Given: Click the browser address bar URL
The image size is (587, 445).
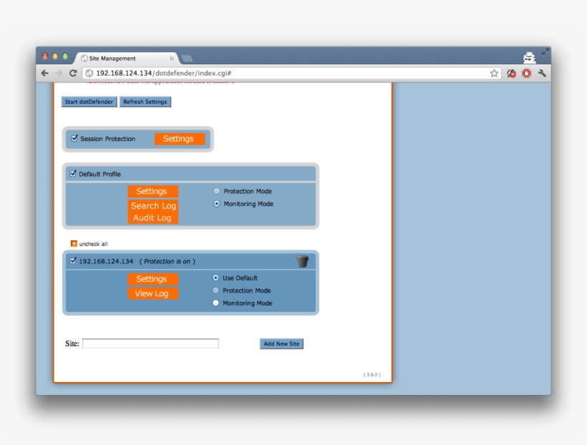Looking at the screenshot, I should (164, 74).
